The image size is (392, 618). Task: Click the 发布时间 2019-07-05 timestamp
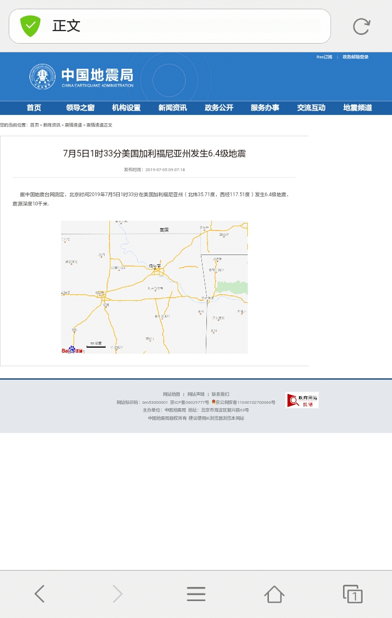154,169
